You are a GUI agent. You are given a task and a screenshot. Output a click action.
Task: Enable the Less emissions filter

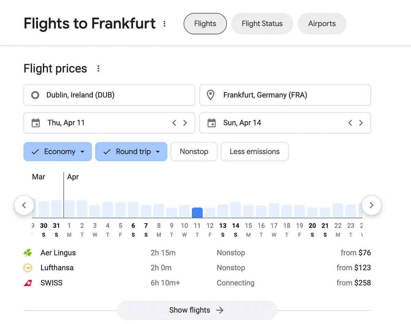(254, 152)
